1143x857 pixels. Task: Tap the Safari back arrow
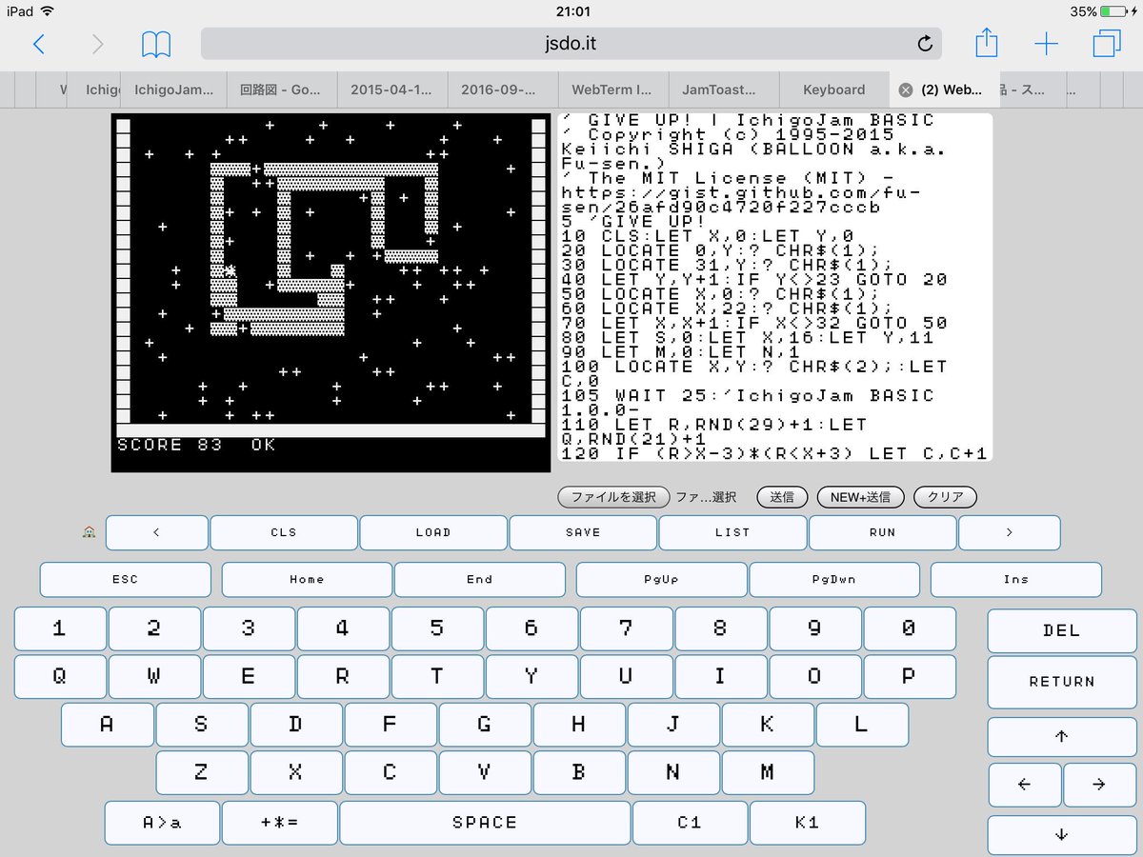coord(38,44)
